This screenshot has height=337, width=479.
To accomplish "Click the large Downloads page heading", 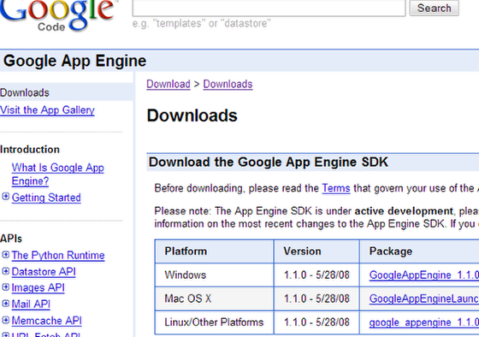I will 192,115.
